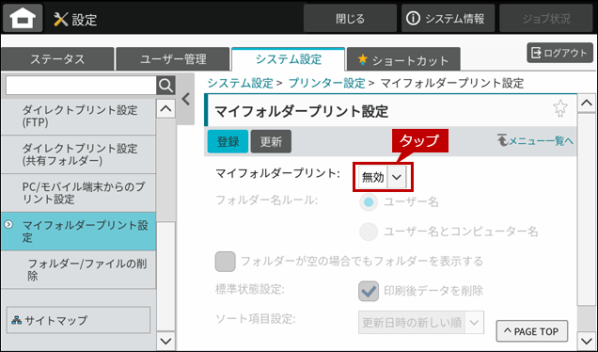The height and width of the screenshot is (352, 598).
Task: Follow システム設定 breadcrumb link
Action: coord(241,83)
